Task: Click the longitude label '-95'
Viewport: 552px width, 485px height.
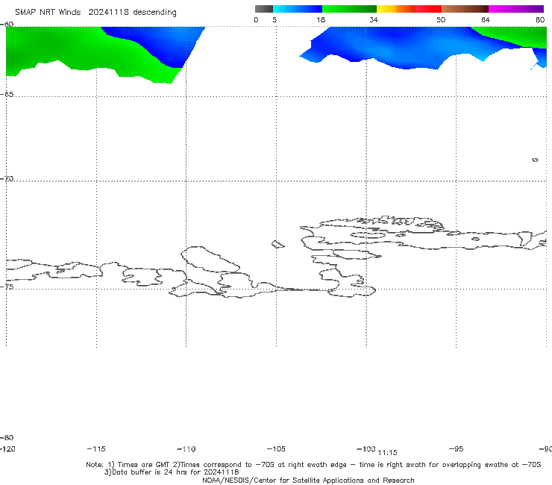Action: pos(456,448)
